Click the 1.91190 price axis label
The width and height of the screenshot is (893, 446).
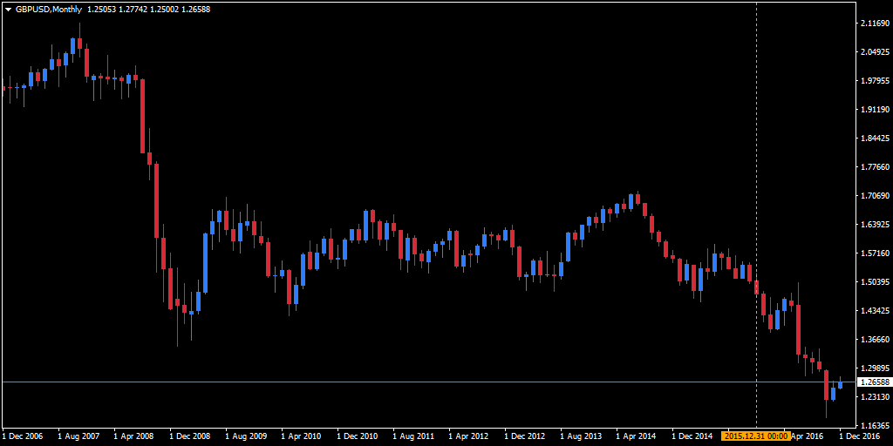(x=876, y=109)
